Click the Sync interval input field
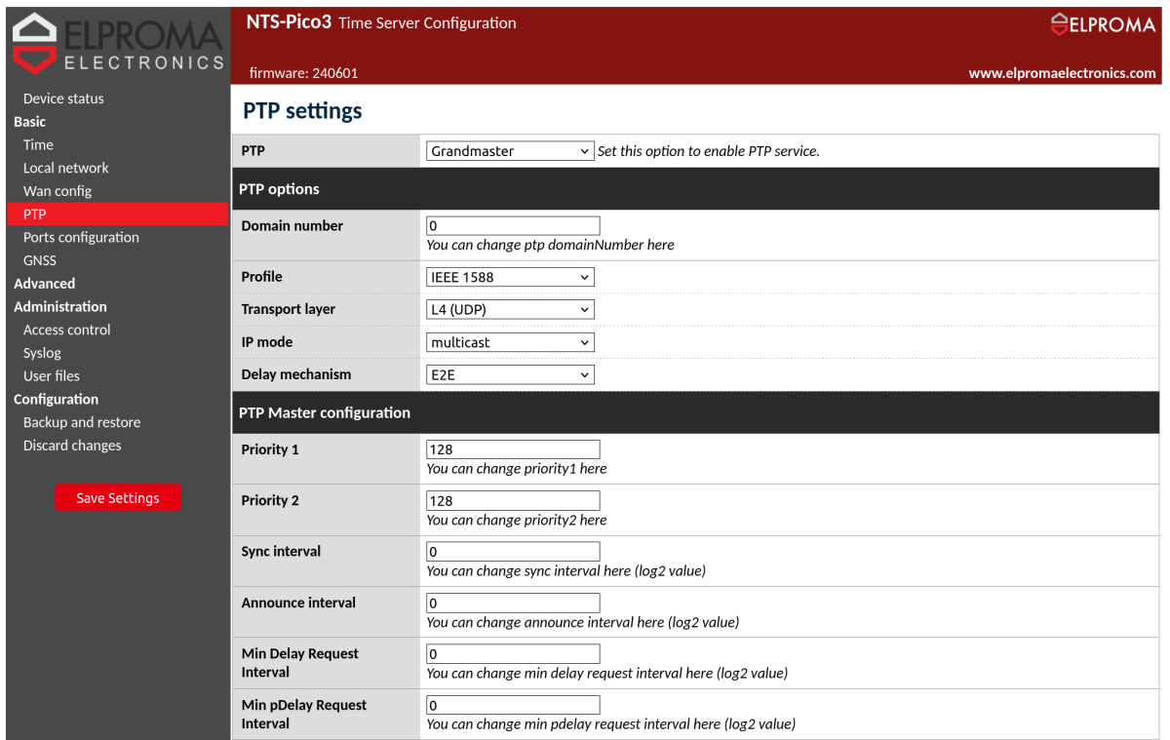Image resolution: width=1170 pixels, height=740 pixels. (512, 551)
